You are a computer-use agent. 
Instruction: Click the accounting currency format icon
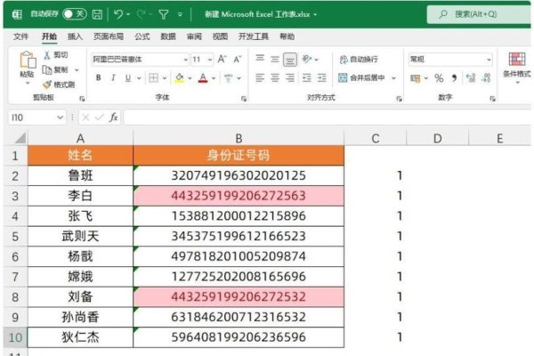(415, 78)
